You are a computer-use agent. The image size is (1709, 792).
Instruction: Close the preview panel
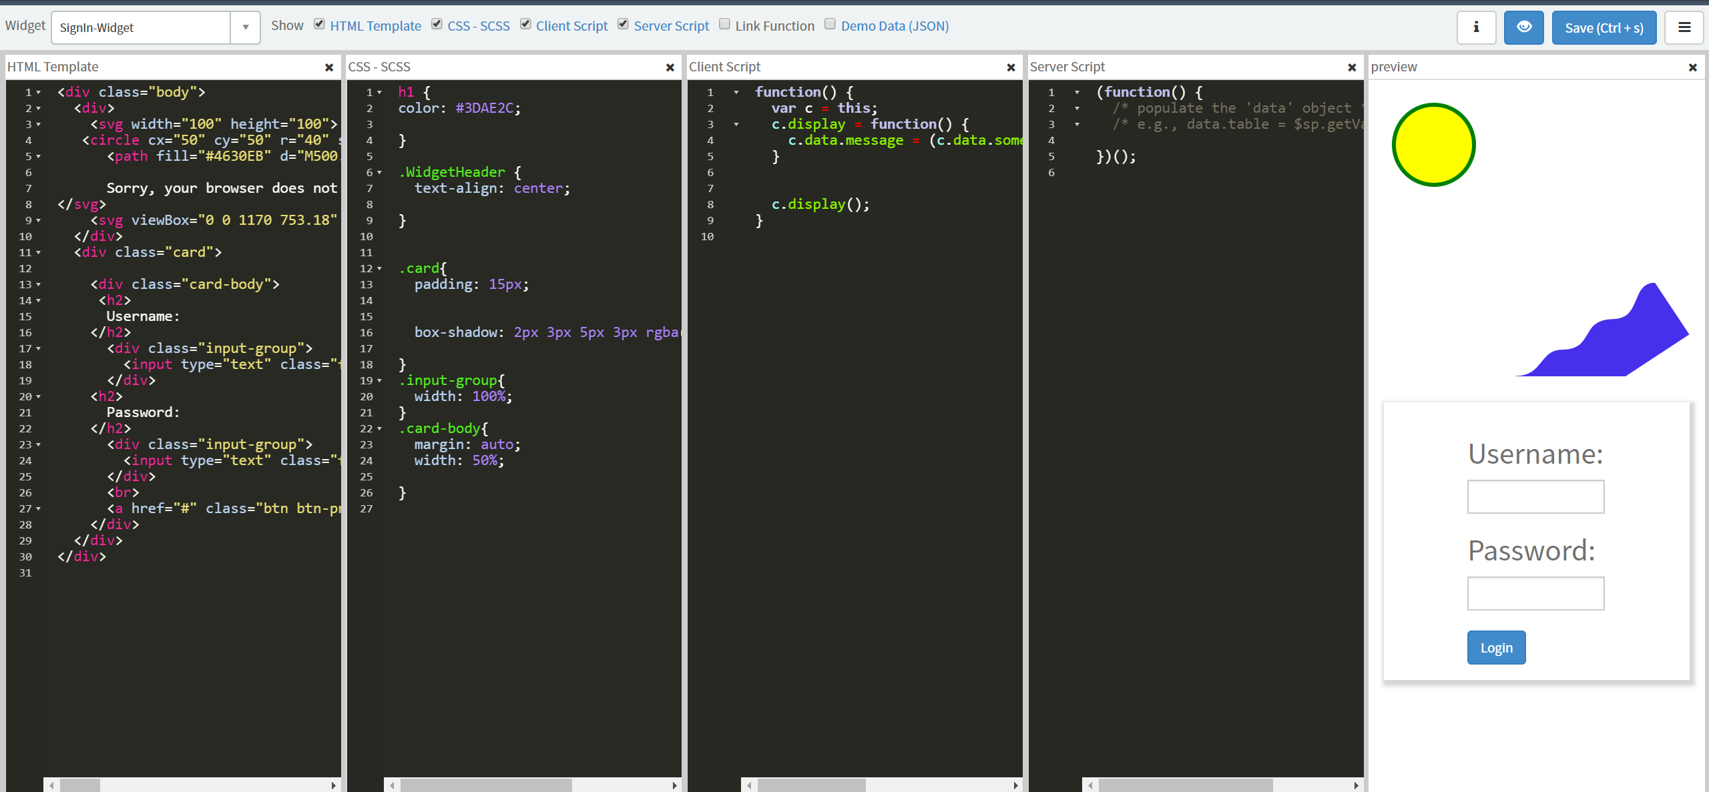(x=1692, y=67)
